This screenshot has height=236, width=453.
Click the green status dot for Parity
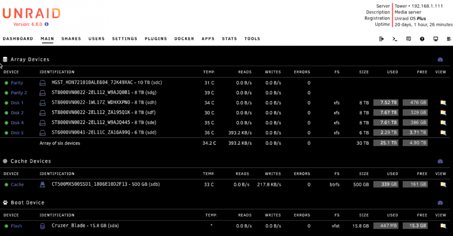point(6,83)
